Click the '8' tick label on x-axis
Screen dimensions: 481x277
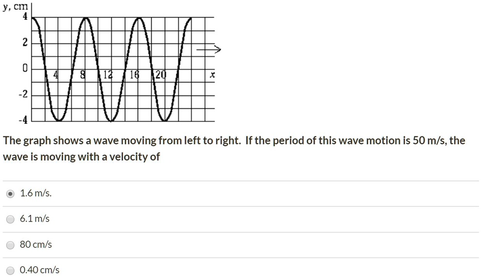pyautogui.click(x=83, y=74)
